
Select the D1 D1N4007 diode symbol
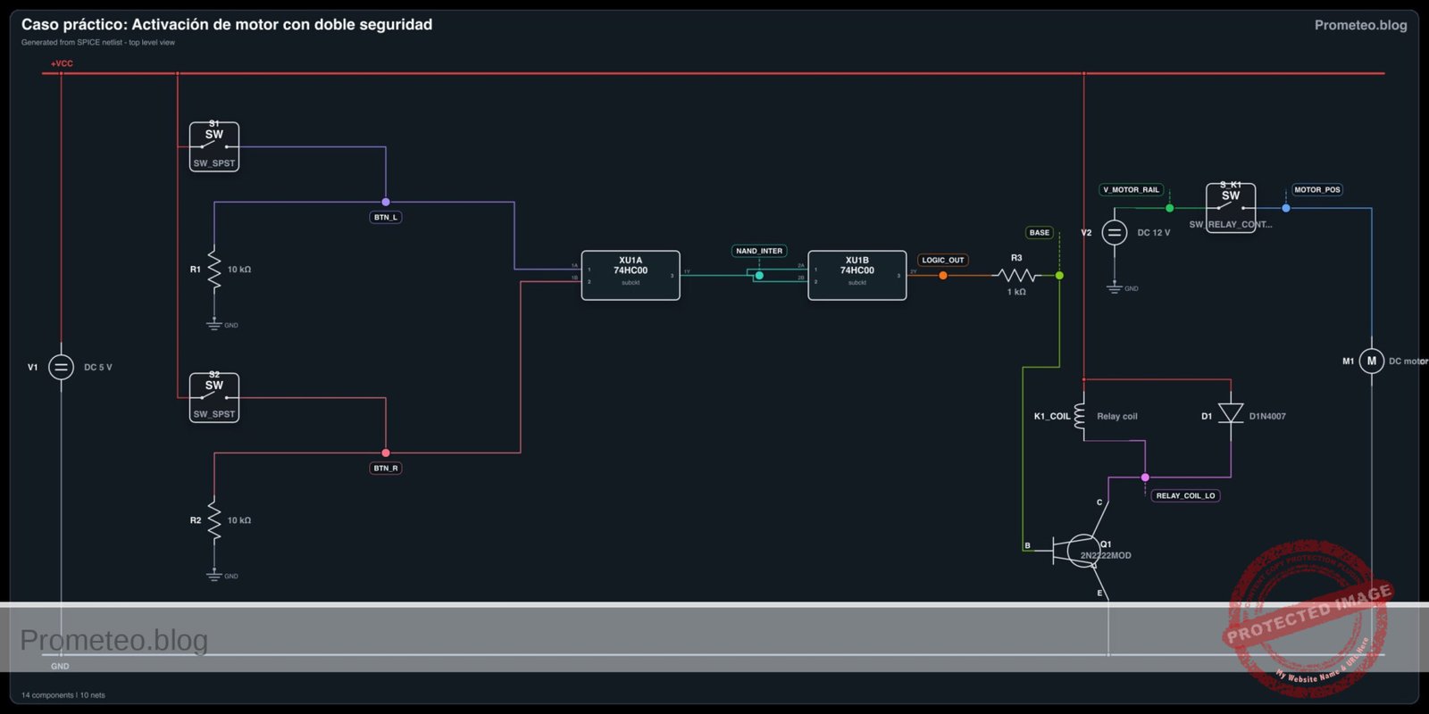[x=1231, y=413]
